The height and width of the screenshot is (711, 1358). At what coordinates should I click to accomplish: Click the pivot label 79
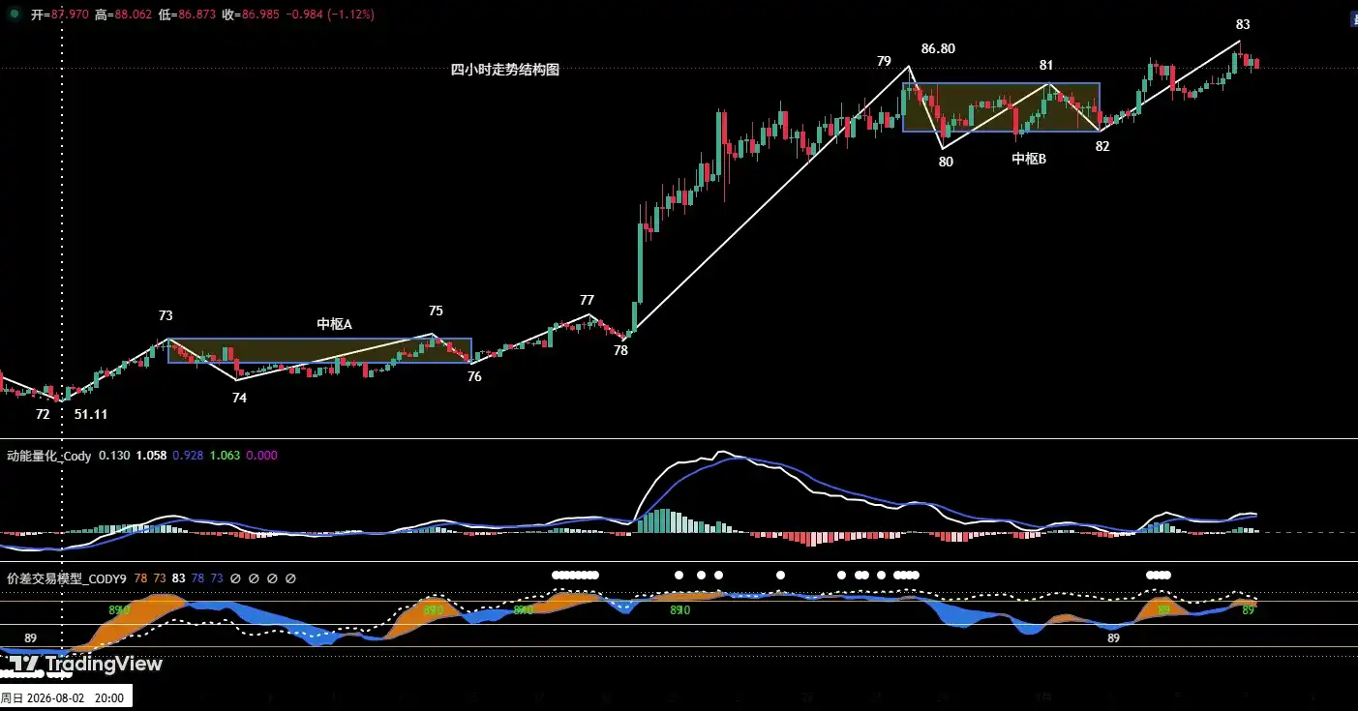click(884, 61)
